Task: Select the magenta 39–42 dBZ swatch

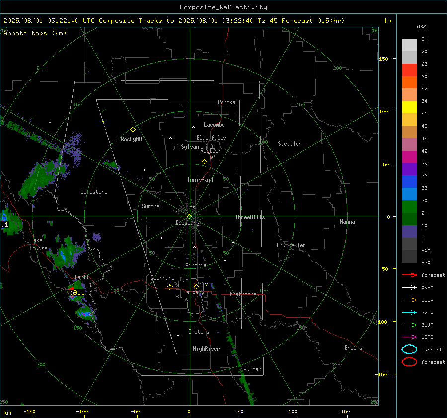Action: (409, 157)
